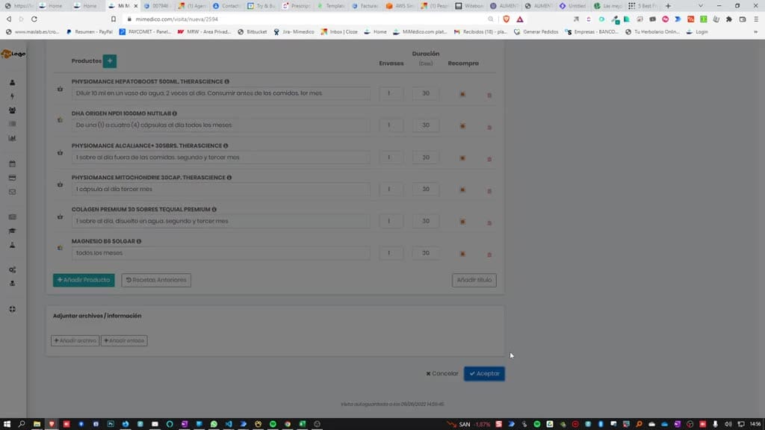Open the Resumen - PayPal bookmark

(x=90, y=31)
